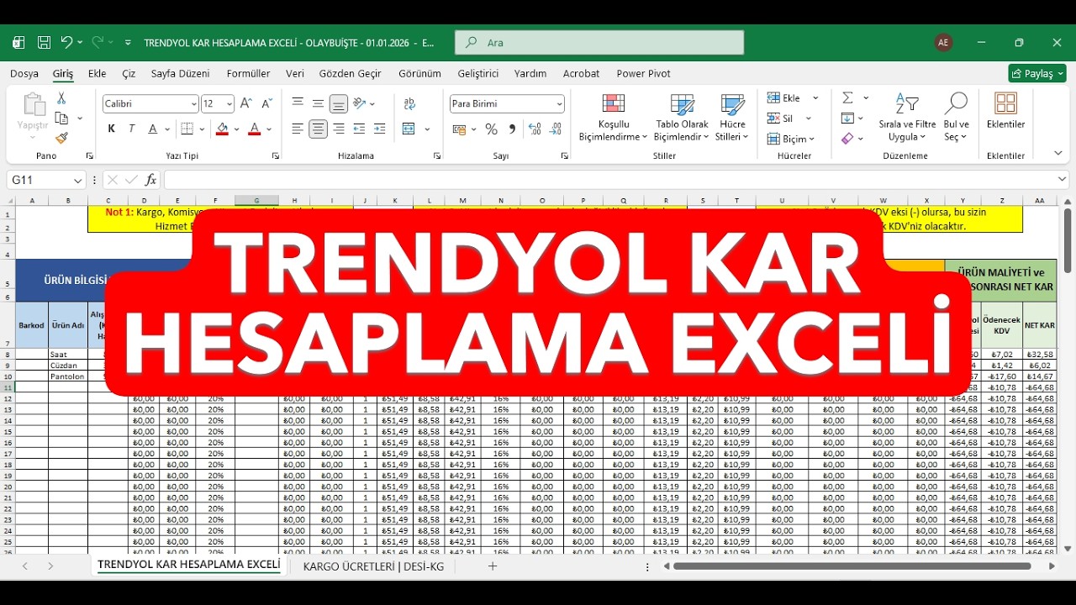This screenshot has height=605, width=1076.
Task: Click the Clear eraser icon
Action: coord(848,139)
